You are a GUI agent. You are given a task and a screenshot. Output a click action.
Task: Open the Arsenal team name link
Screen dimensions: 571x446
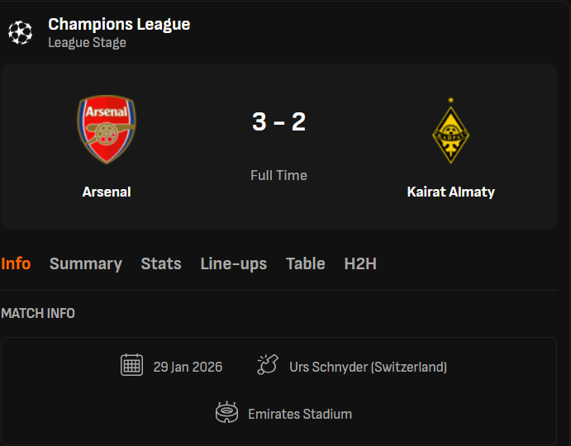tap(107, 192)
